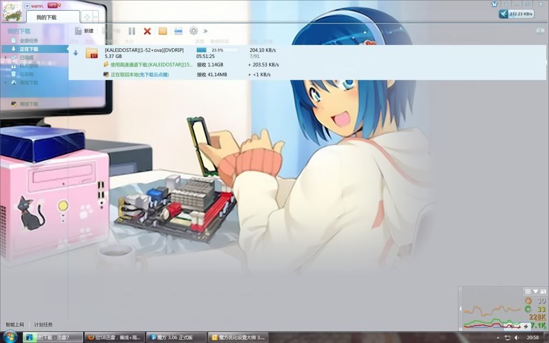Open the 菜单 button on the right
The image size is (549, 343).
pyautogui.click(x=540, y=31)
